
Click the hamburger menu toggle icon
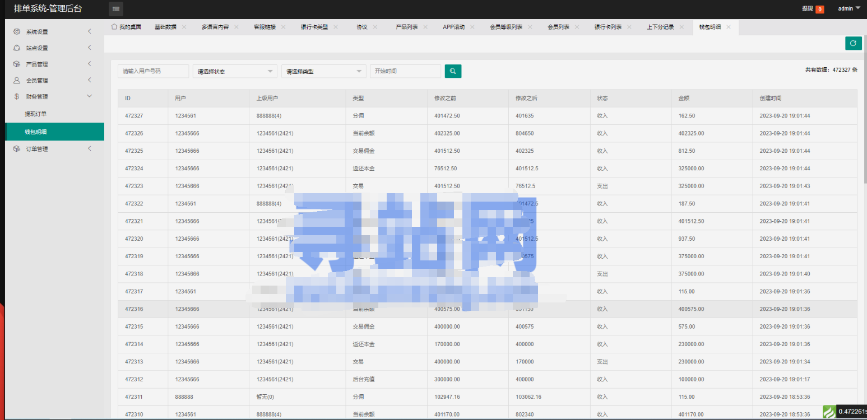(x=116, y=9)
